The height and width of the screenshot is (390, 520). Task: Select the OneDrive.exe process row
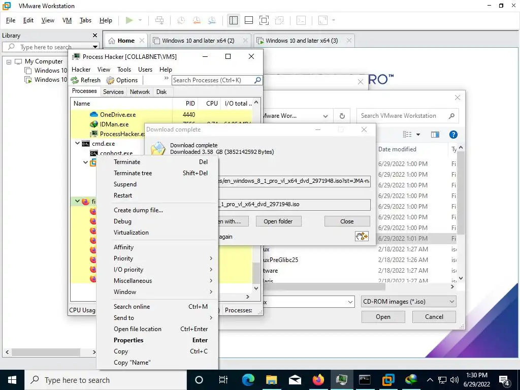pyautogui.click(x=162, y=114)
